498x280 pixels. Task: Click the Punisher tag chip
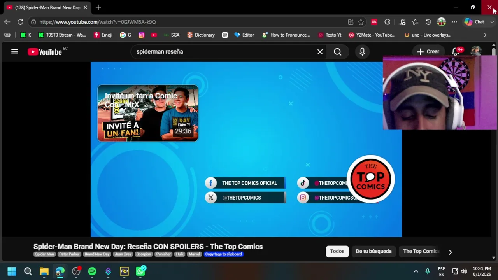163,254
